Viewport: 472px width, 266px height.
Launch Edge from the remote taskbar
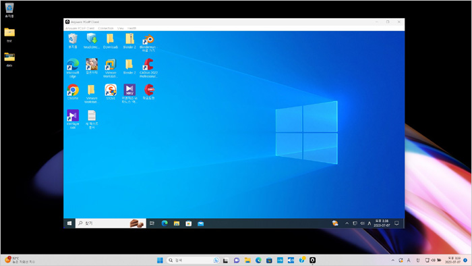point(165,223)
